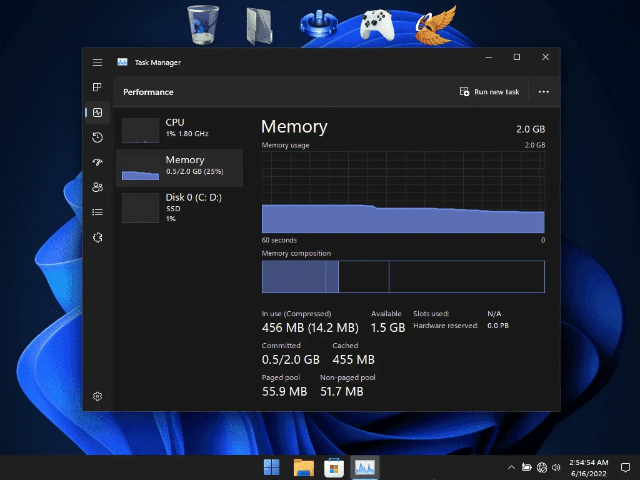Click the free segment of Memory composition

pos(466,277)
